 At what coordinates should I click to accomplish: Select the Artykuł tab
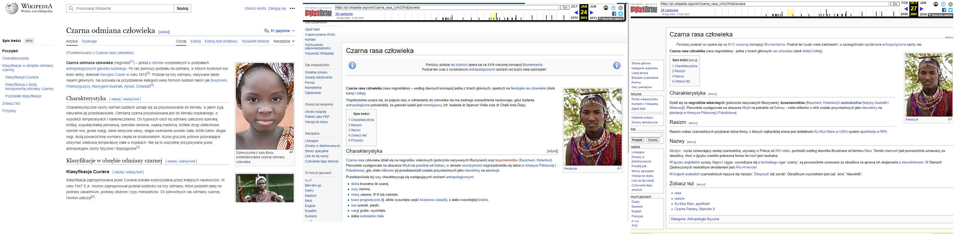click(72, 41)
